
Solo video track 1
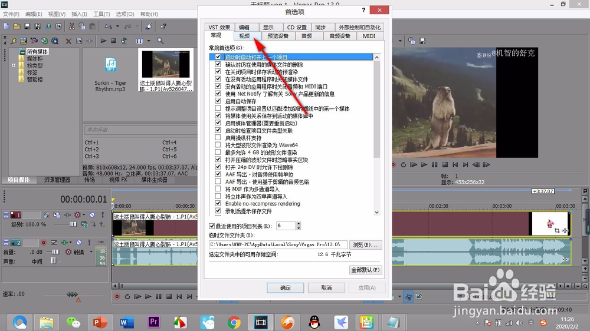102,215
